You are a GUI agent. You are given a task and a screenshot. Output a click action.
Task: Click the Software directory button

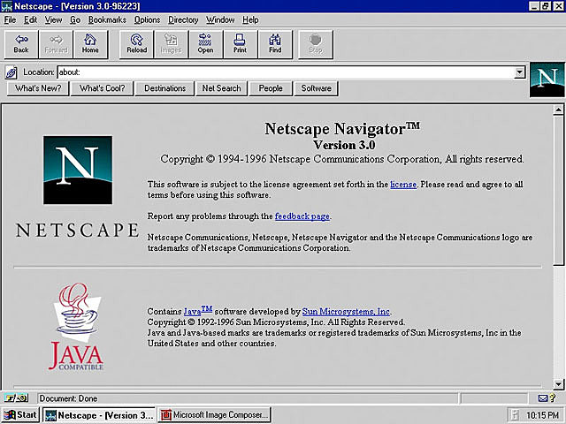pos(317,88)
